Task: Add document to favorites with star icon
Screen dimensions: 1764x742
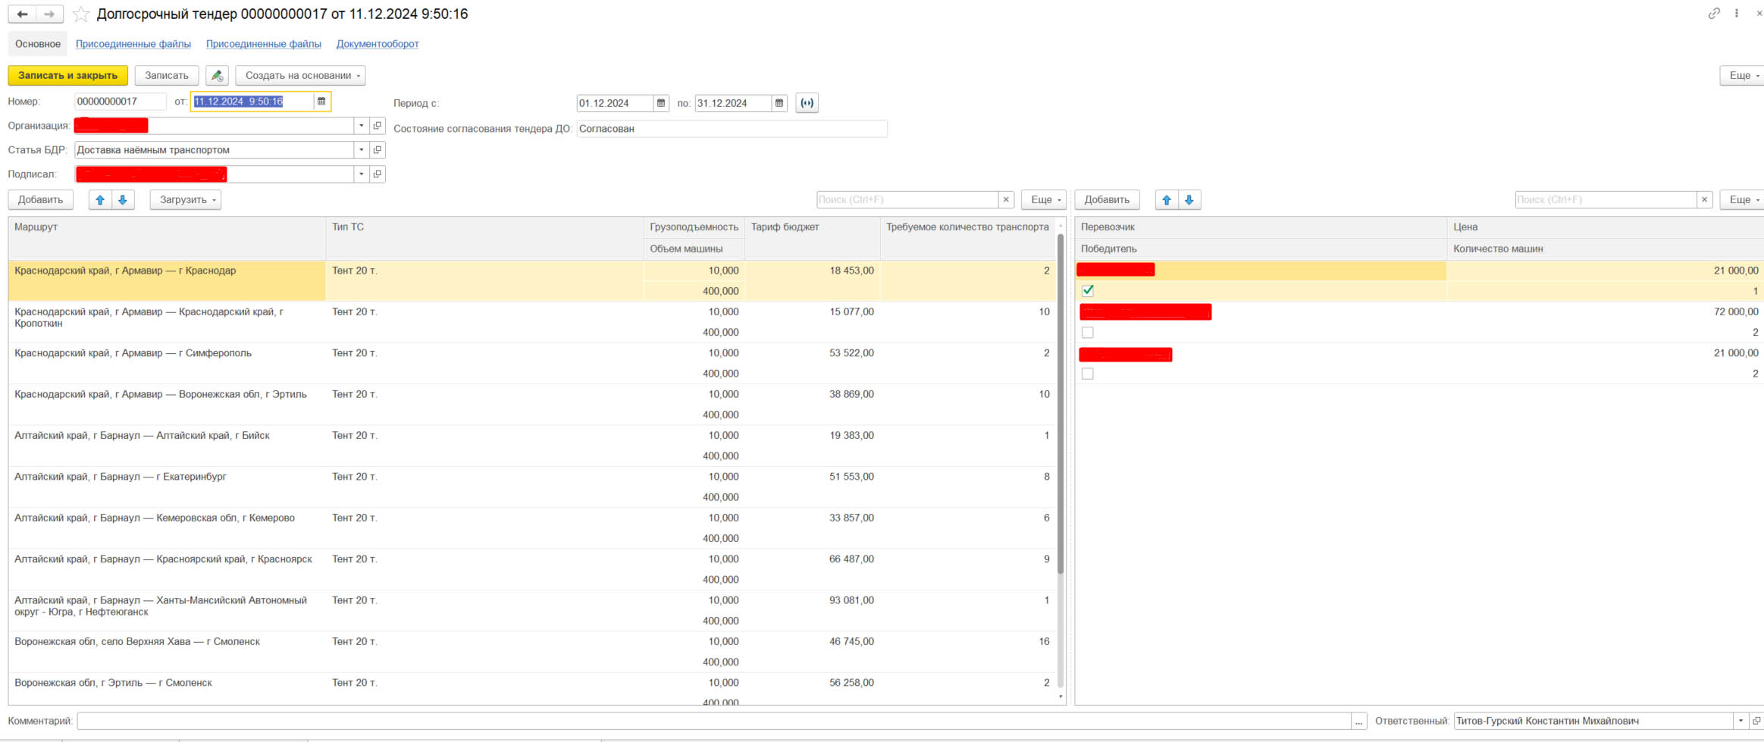Action: coord(81,14)
